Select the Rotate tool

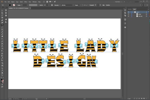pyautogui.click(x=2, y=39)
